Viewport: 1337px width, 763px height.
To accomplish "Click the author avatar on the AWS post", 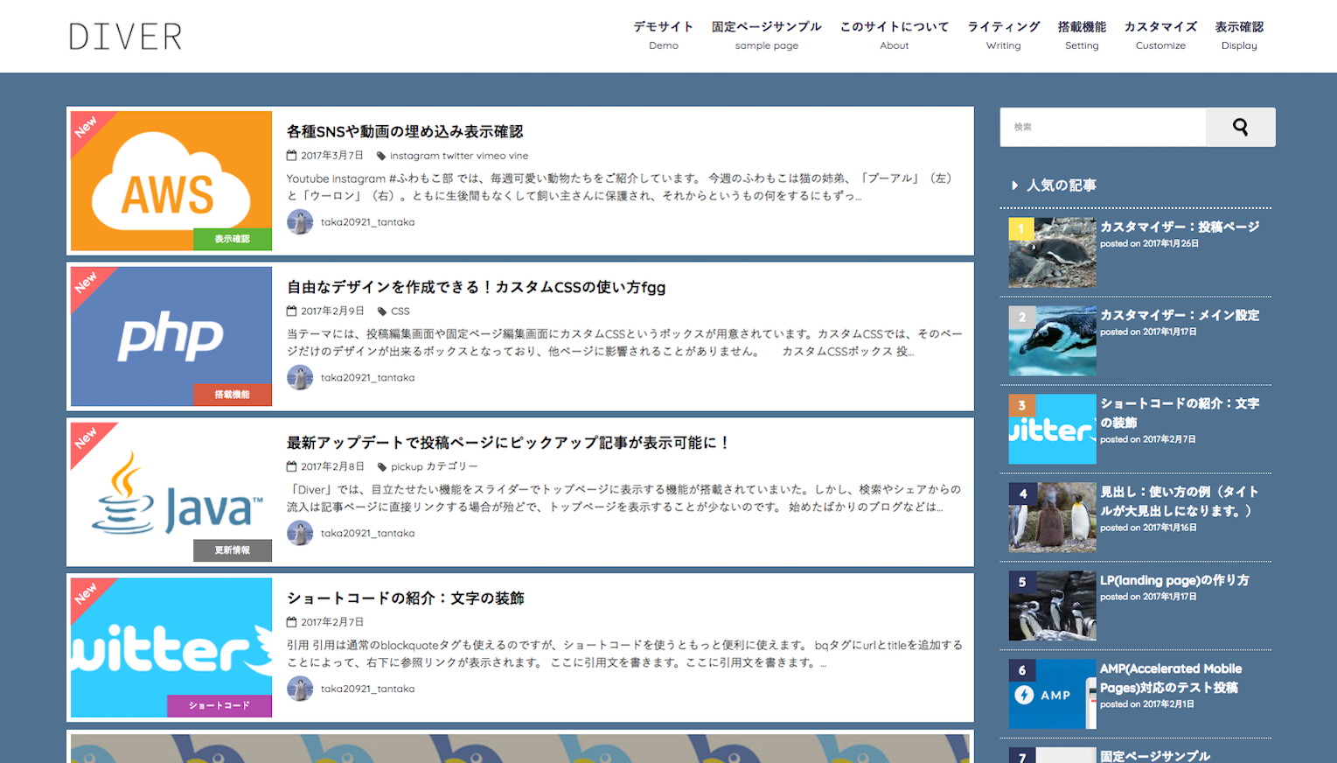I will click(x=300, y=222).
